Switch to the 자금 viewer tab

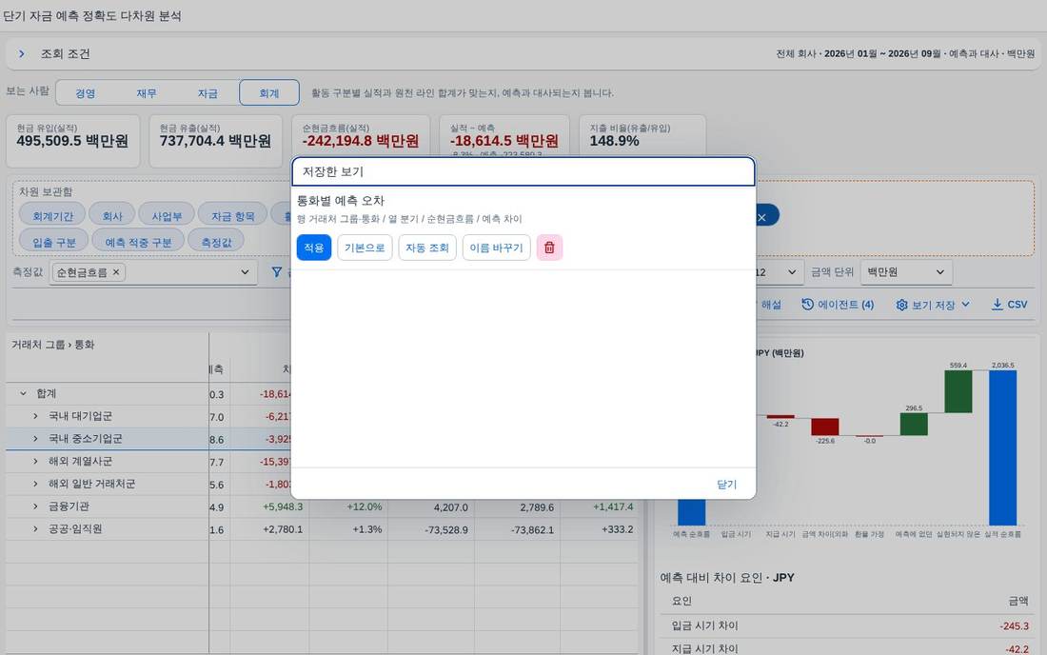207,93
